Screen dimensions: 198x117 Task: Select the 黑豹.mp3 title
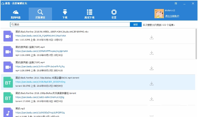point(20,109)
